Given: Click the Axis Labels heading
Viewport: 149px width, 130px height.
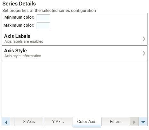Looking at the screenshot, I should [x=17, y=36].
